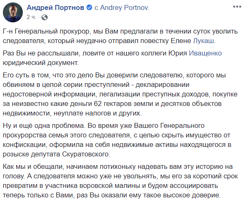Click the first paragraph starting 'Г-н Генеральный прокурор'
Screen dimensions: 243x204
(x=120, y=36)
